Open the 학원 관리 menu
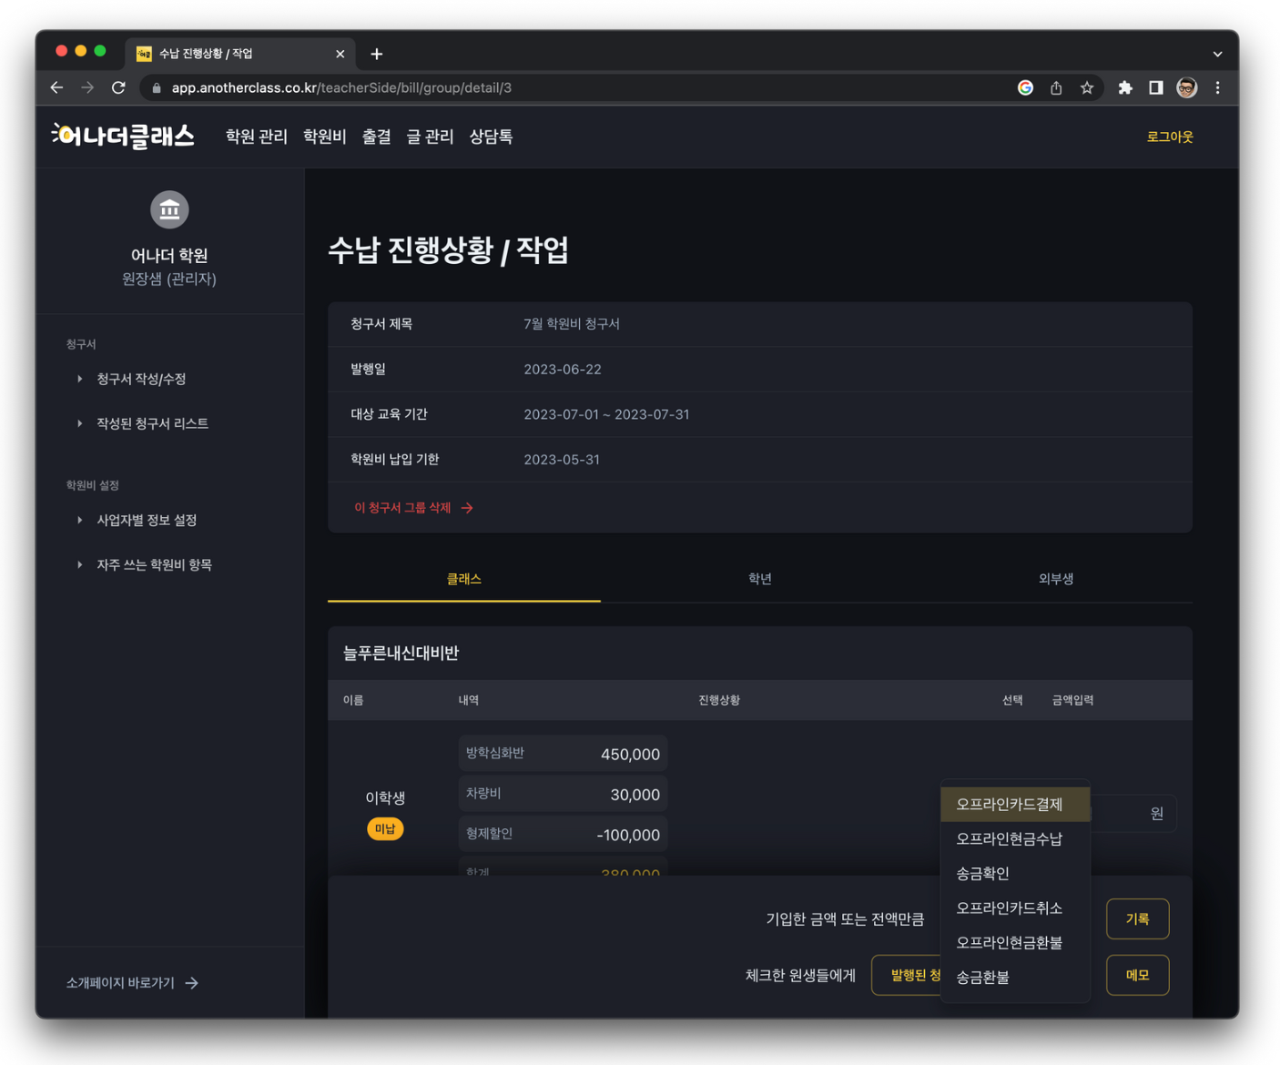This screenshot has width=1280, height=1065. click(256, 137)
